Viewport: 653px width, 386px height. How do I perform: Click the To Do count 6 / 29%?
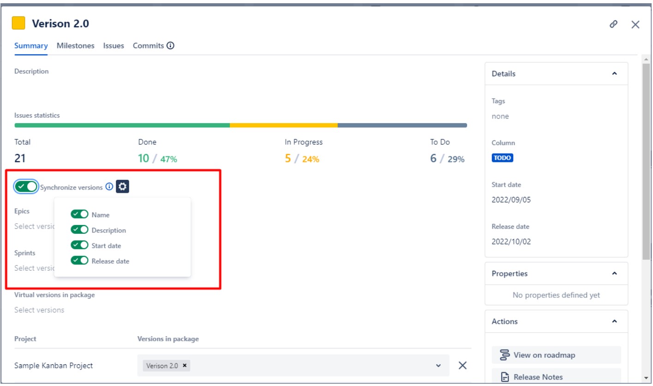coord(447,159)
